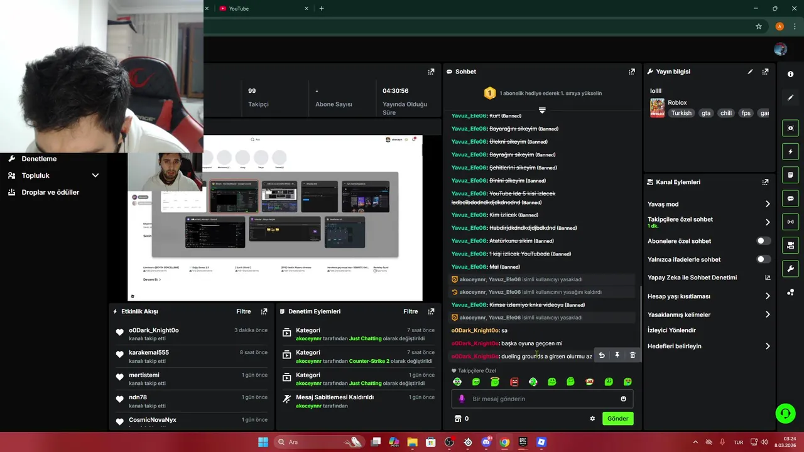
Task: Insert the red angry emote
Action: [514, 382]
